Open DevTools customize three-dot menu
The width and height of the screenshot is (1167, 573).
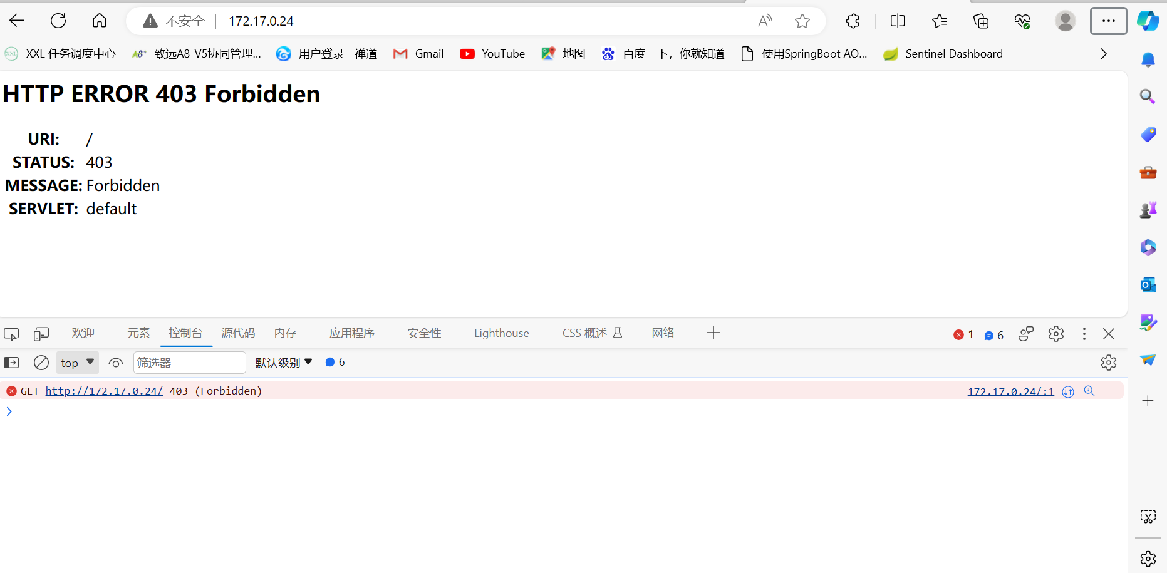tap(1084, 334)
